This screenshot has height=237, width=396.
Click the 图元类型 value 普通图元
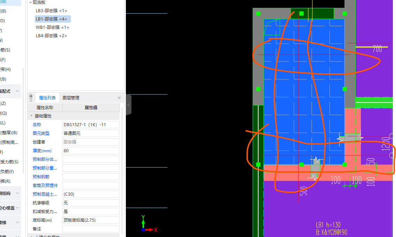pos(91,133)
